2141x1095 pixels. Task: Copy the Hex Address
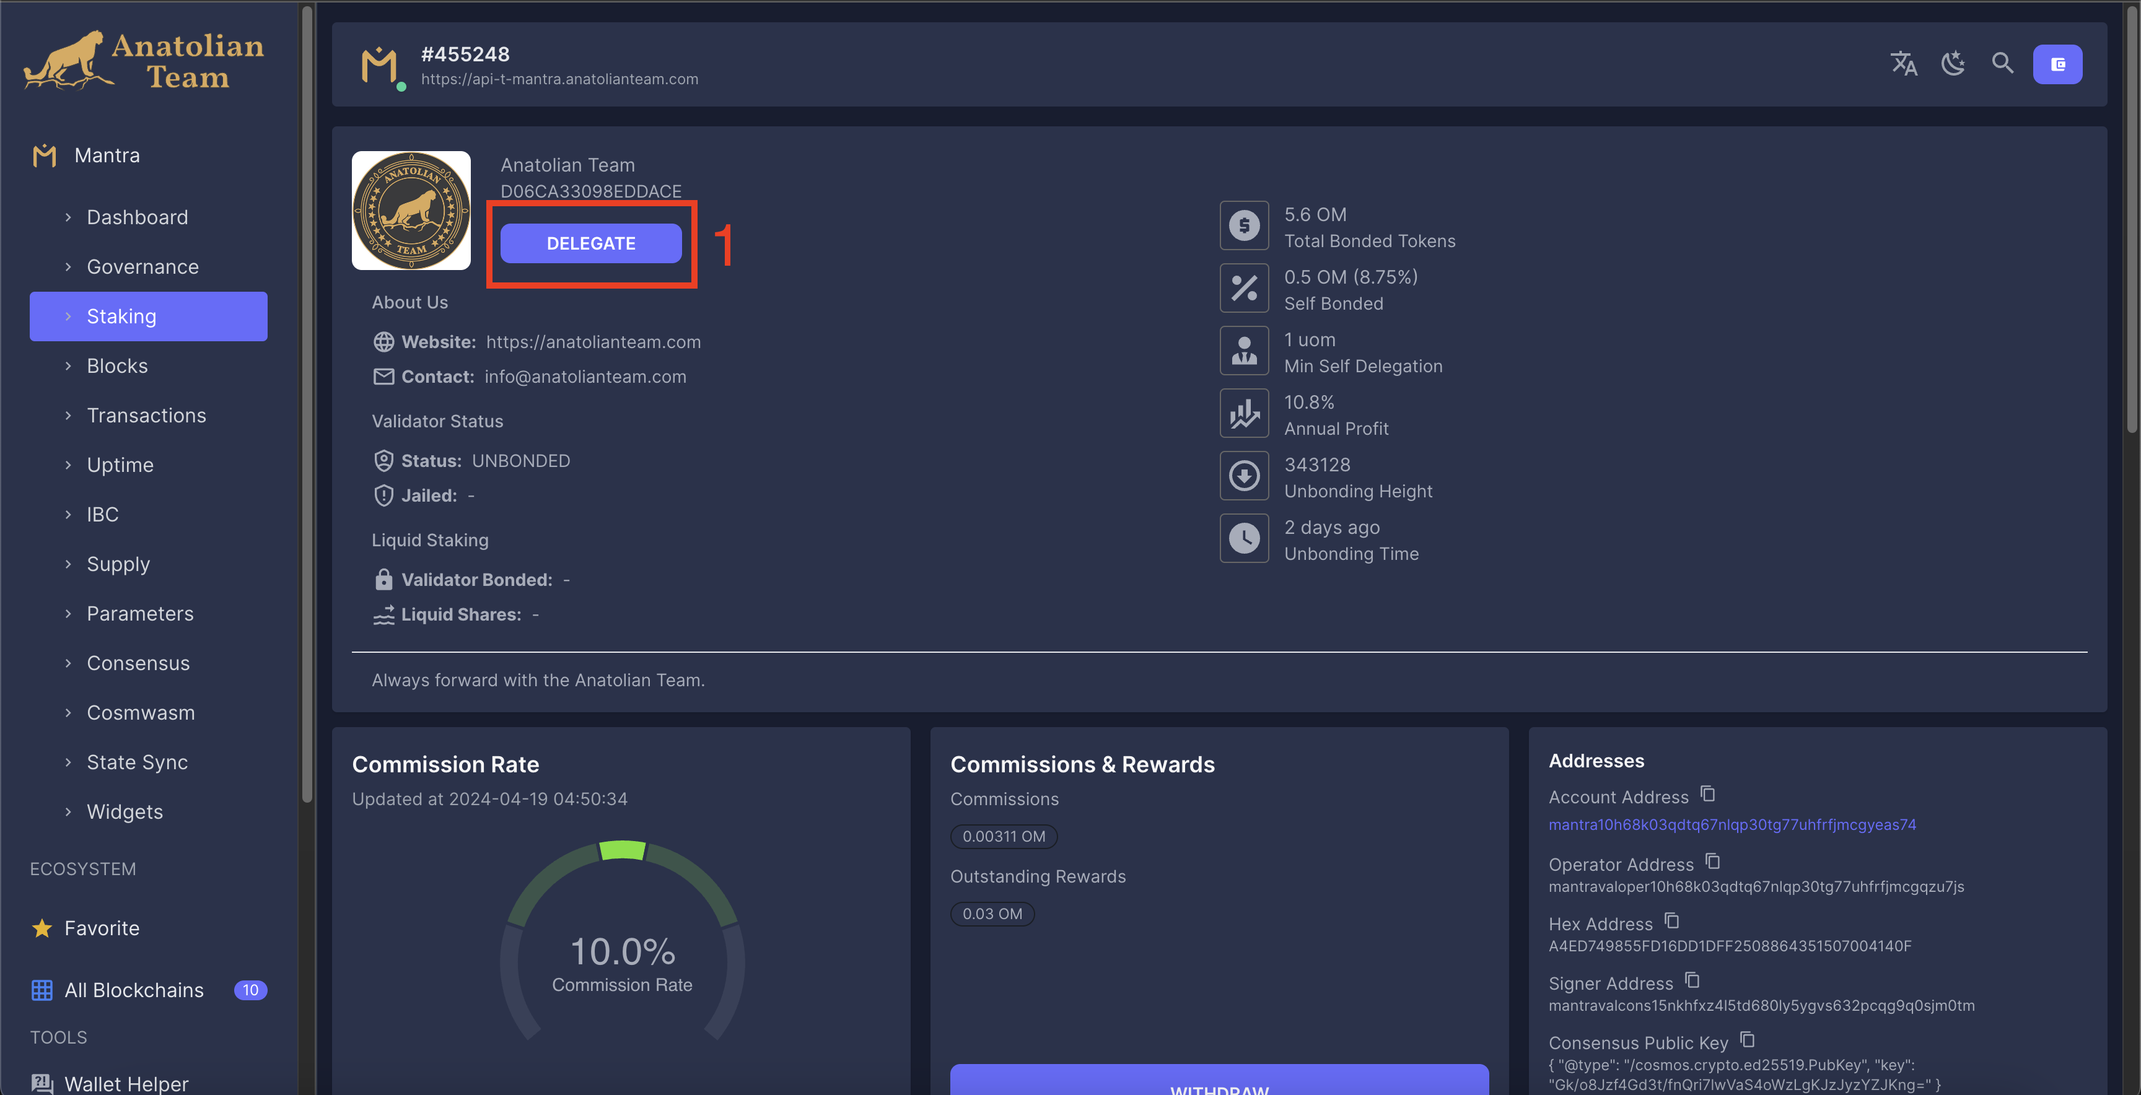[1671, 922]
